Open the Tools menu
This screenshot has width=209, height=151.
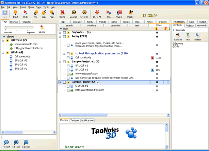point(46,7)
